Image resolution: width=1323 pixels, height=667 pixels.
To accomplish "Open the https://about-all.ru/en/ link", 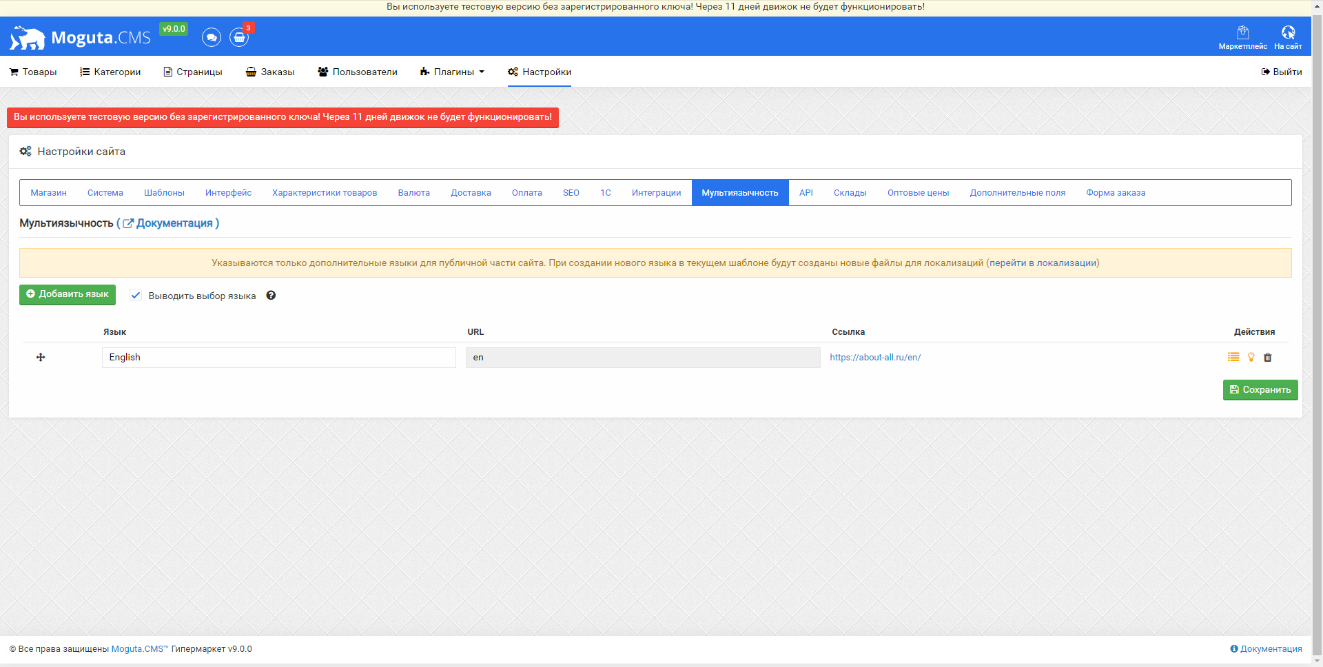I will (875, 357).
